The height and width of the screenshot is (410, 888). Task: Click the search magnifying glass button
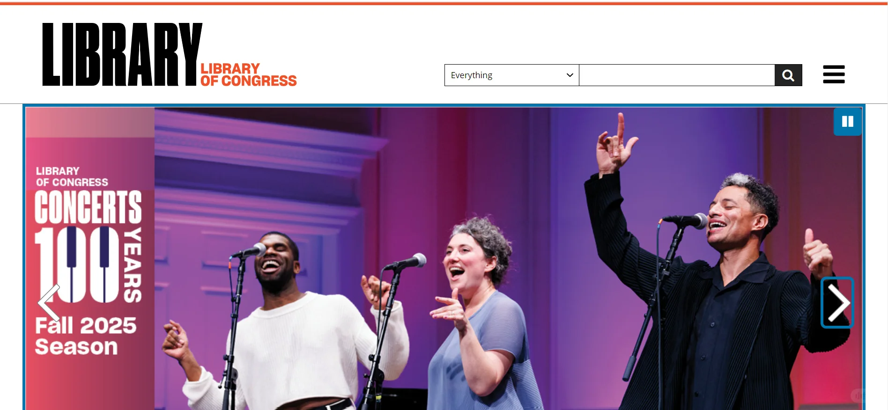pos(788,75)
